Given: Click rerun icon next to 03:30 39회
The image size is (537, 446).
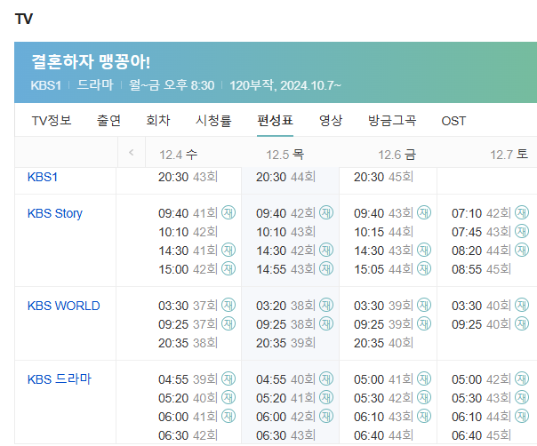Looking at the screenshot, I should coord(424,305).
